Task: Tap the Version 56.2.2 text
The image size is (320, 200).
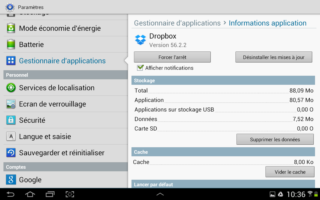Action: point(168,45)
